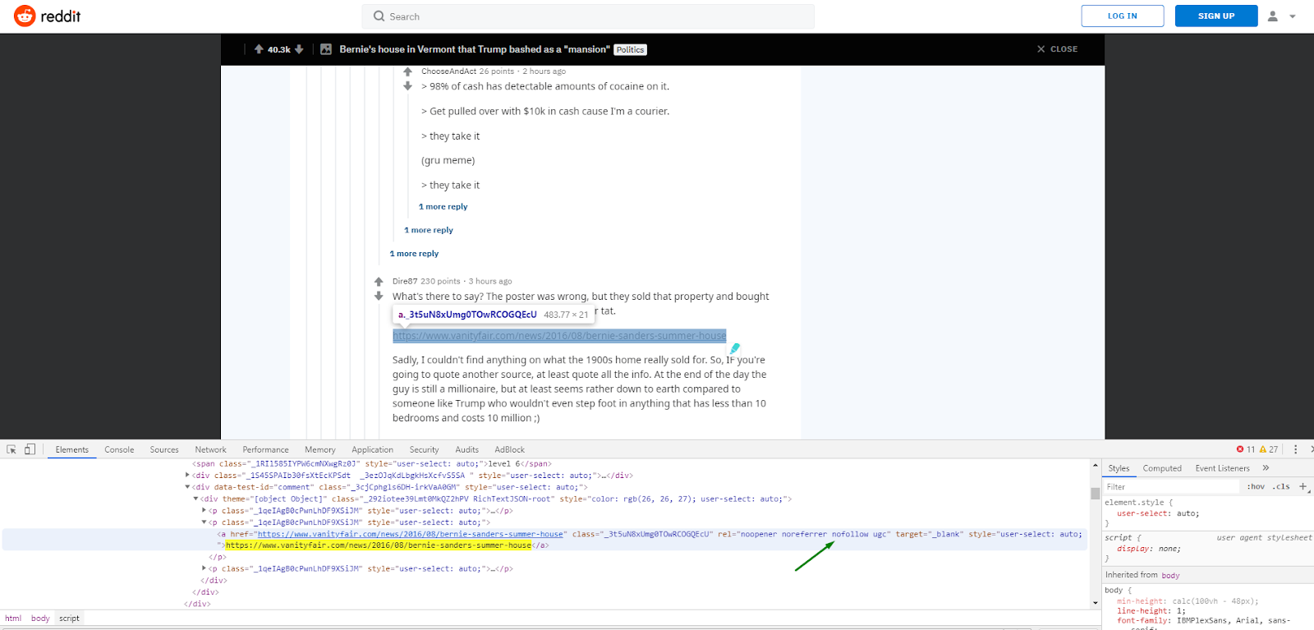Image resolution: width=1314 pixels, height=630 pixels.
Task: Toggle the :hov element state panel
Action: (x=1256, y=487)
